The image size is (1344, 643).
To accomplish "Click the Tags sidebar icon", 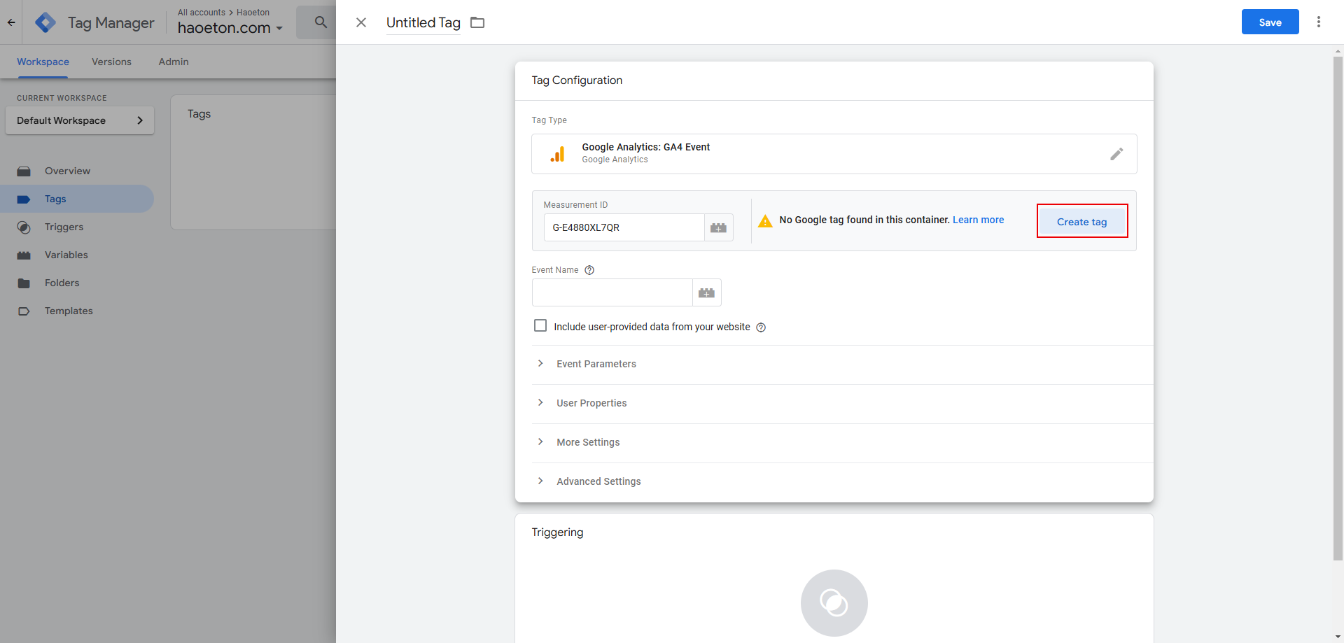I will [24, 199].
